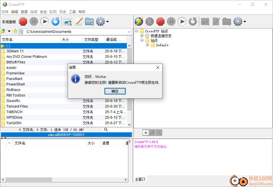The width and height of the screenshot is (273, 187).
Task: Close the 消息 dialog
Action: tap(158, 67)
